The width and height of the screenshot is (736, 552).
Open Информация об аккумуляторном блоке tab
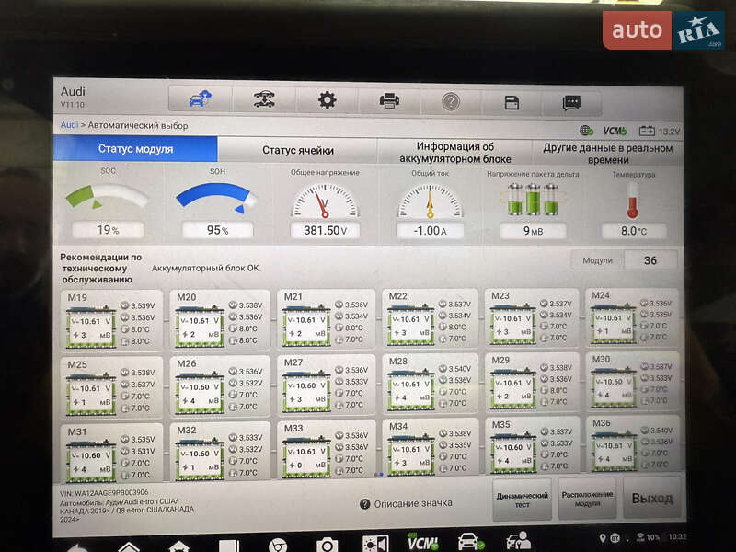(x=454, y=152)
